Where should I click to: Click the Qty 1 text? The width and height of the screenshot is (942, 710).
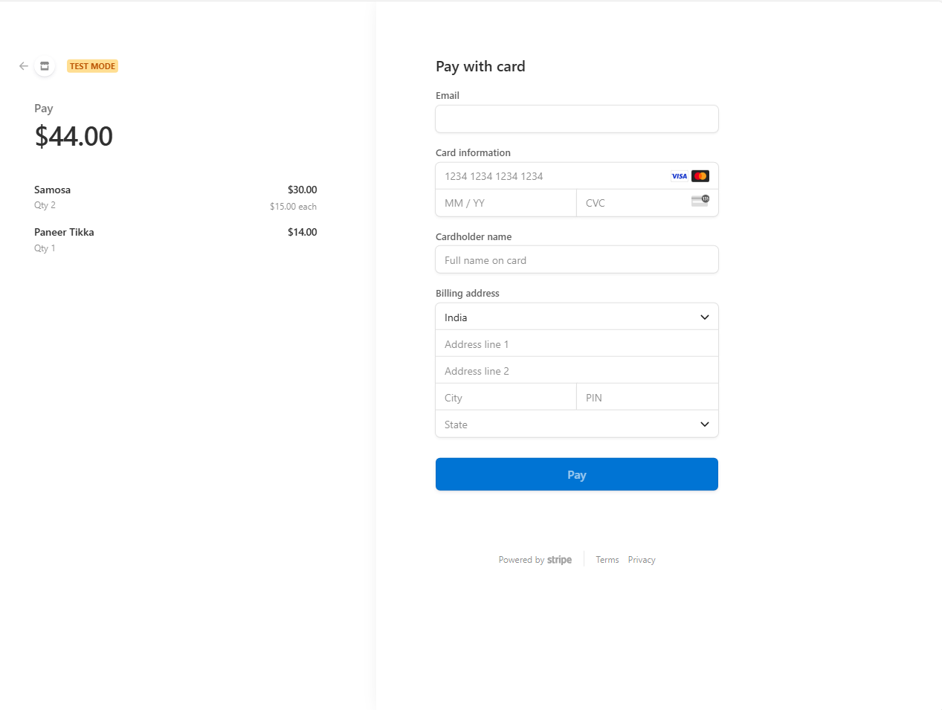pos(45,248)
